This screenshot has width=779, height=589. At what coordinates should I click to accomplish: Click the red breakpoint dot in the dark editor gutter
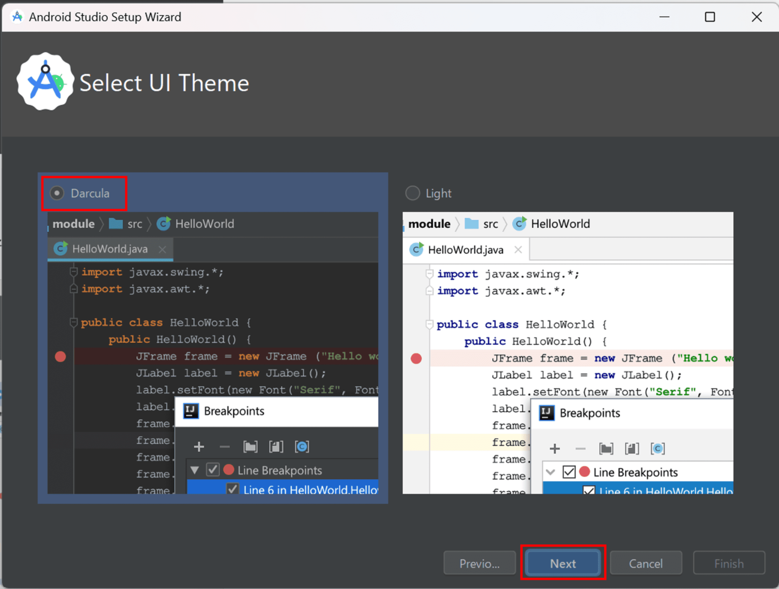tap(60, 357)
